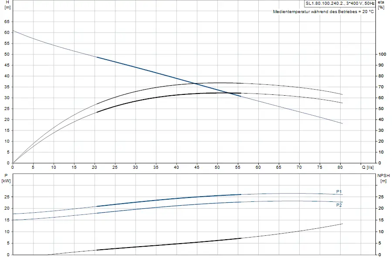392x261 pixels.
Task: Click the 0 tick on the NPSH axis
Action: [x=380, y=255]
